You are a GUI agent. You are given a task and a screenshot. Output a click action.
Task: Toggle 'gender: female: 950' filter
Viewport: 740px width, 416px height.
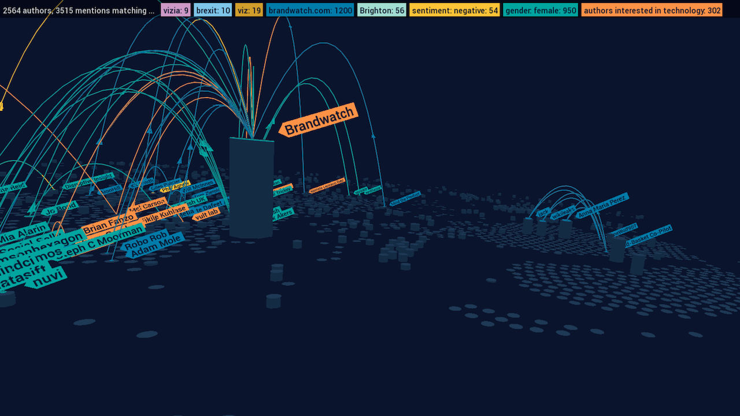click(541, 10)
